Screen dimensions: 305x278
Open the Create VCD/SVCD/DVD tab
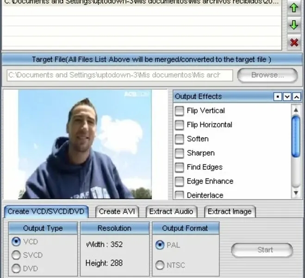coord(46,212)
